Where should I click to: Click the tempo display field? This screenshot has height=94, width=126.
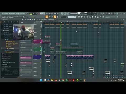[43, 14]
